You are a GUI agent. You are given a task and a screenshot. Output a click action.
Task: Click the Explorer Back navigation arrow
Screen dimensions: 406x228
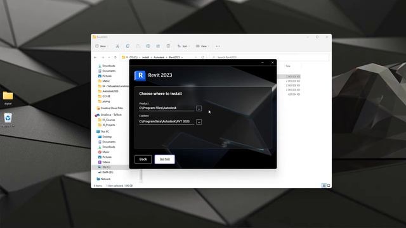pyautogui.click(x=95, y=58)
